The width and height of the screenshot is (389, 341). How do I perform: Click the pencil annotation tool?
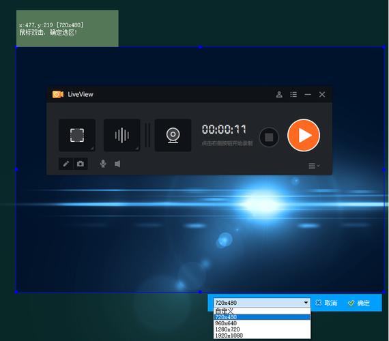(66, 164)
